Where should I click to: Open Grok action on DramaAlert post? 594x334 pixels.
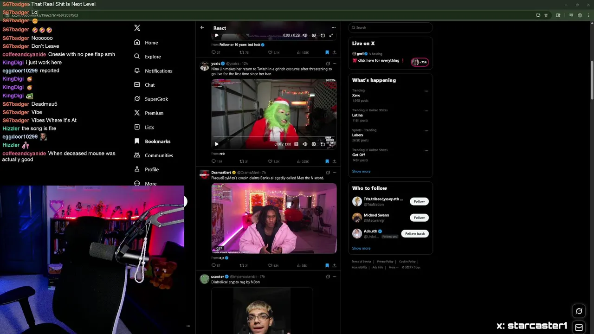pos(328,173)
